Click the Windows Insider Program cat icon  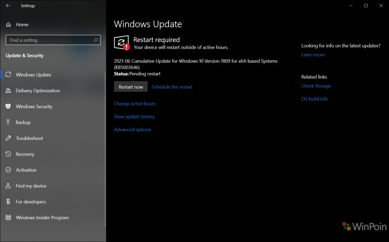point(8,217)
